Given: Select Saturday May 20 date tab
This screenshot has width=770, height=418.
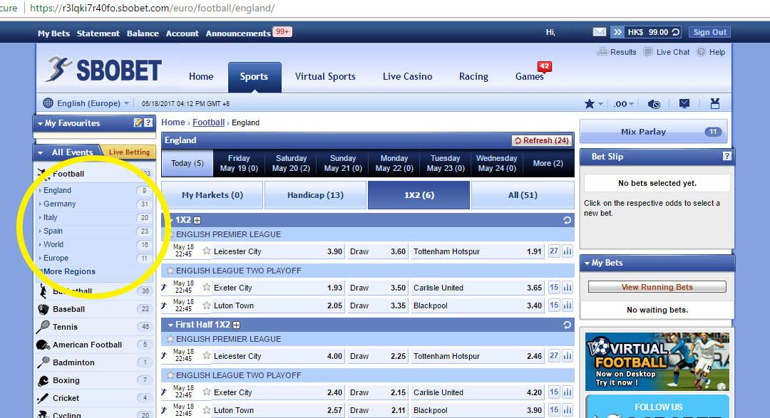Looking at the screenshot, I should click(x=291, y=163).
